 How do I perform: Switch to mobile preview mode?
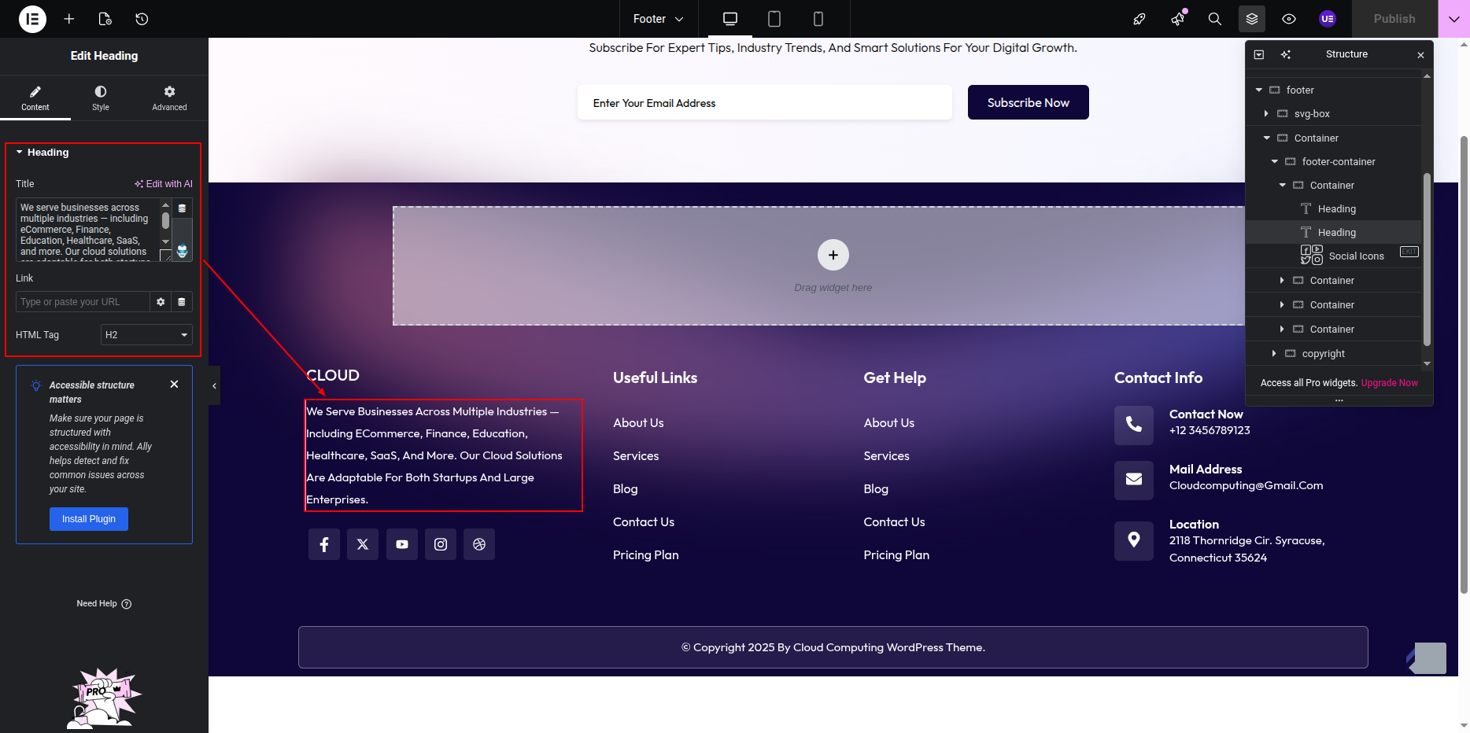818,19
